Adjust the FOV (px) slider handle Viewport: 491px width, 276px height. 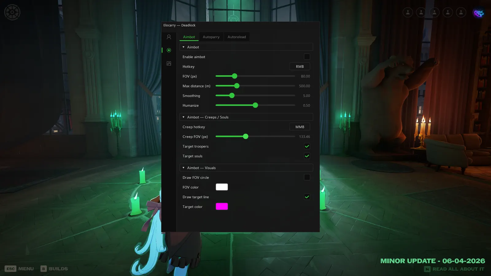tap(234, 76)
